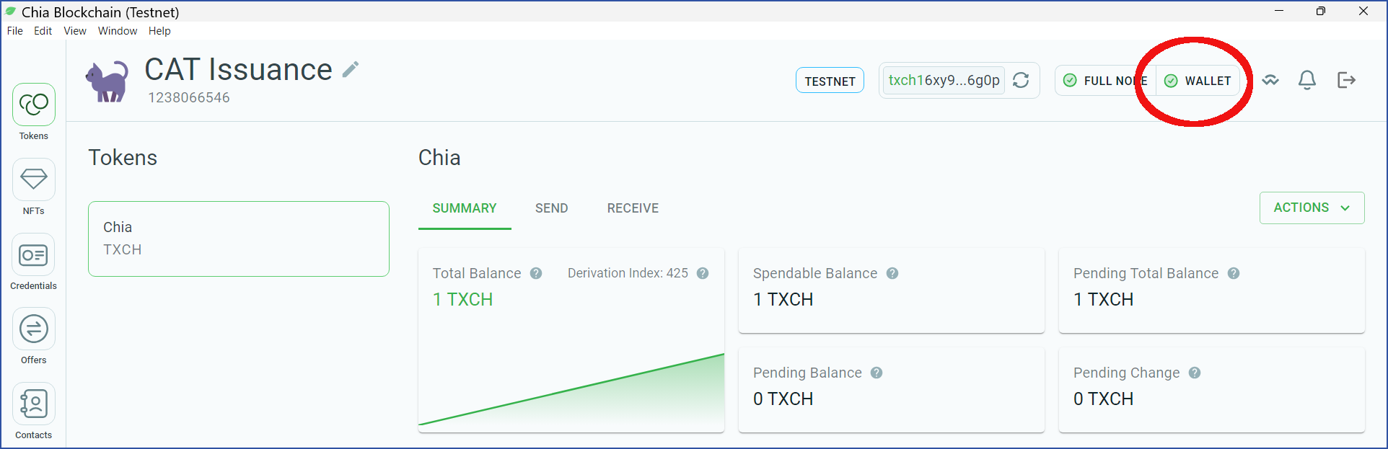Switch to the RECEIVE tab
The width and height of the screenshot is (1388, 449).
[x=633, y=208]
